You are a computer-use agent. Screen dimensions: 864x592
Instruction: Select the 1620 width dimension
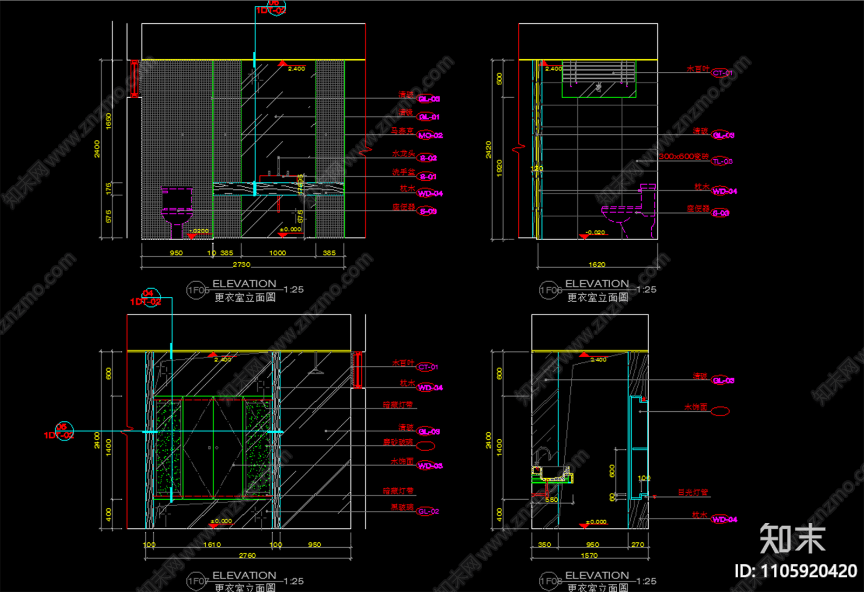point(597,264)
